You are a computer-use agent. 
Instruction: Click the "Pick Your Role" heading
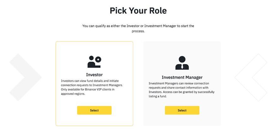[x=138, y=10]
